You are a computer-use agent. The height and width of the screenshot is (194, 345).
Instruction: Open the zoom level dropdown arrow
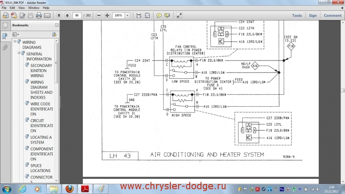point(127,15)
